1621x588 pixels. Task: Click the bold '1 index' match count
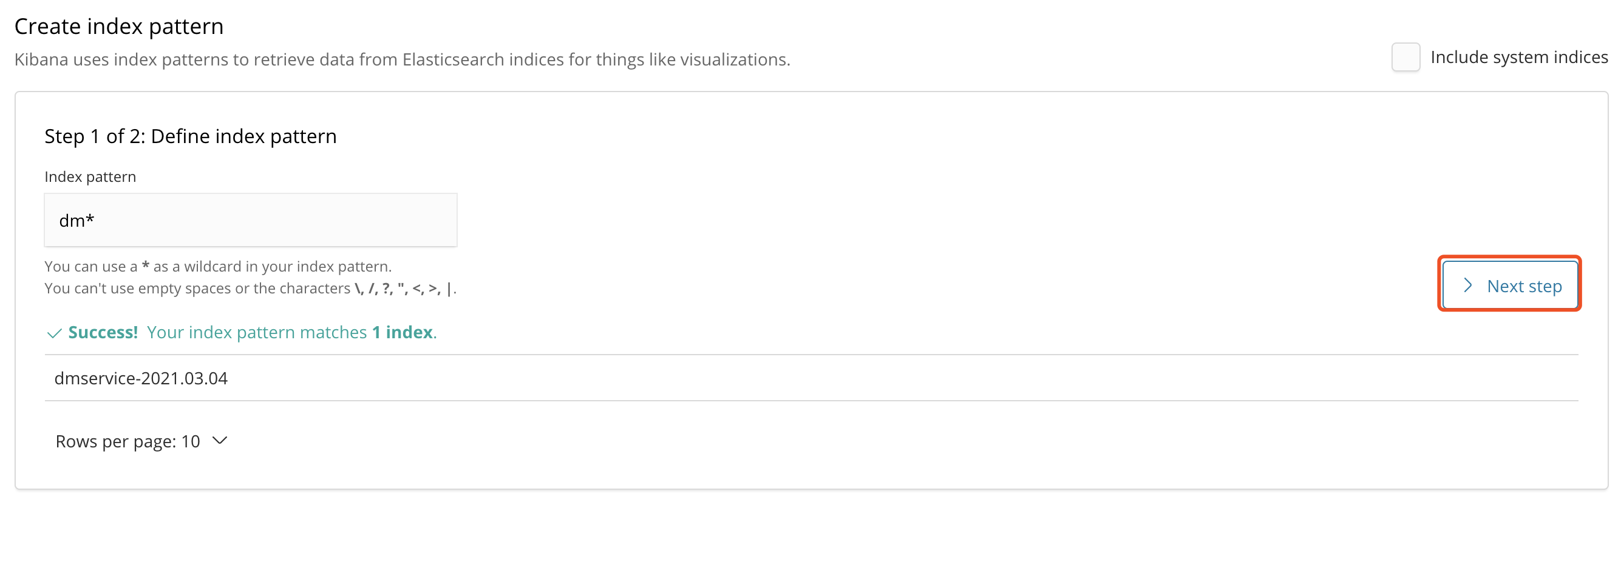(402, 332)
